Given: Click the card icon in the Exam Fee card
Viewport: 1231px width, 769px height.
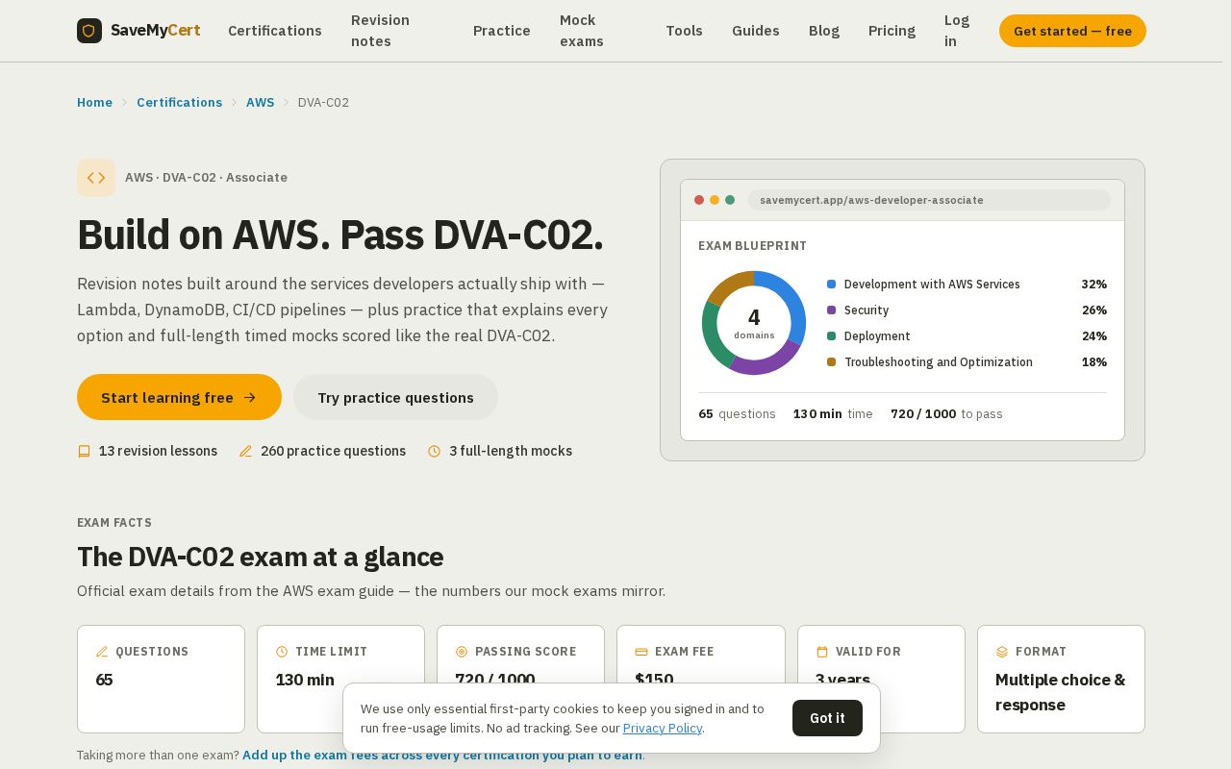Looking at the screenshot, I should [x=641, y=652].
